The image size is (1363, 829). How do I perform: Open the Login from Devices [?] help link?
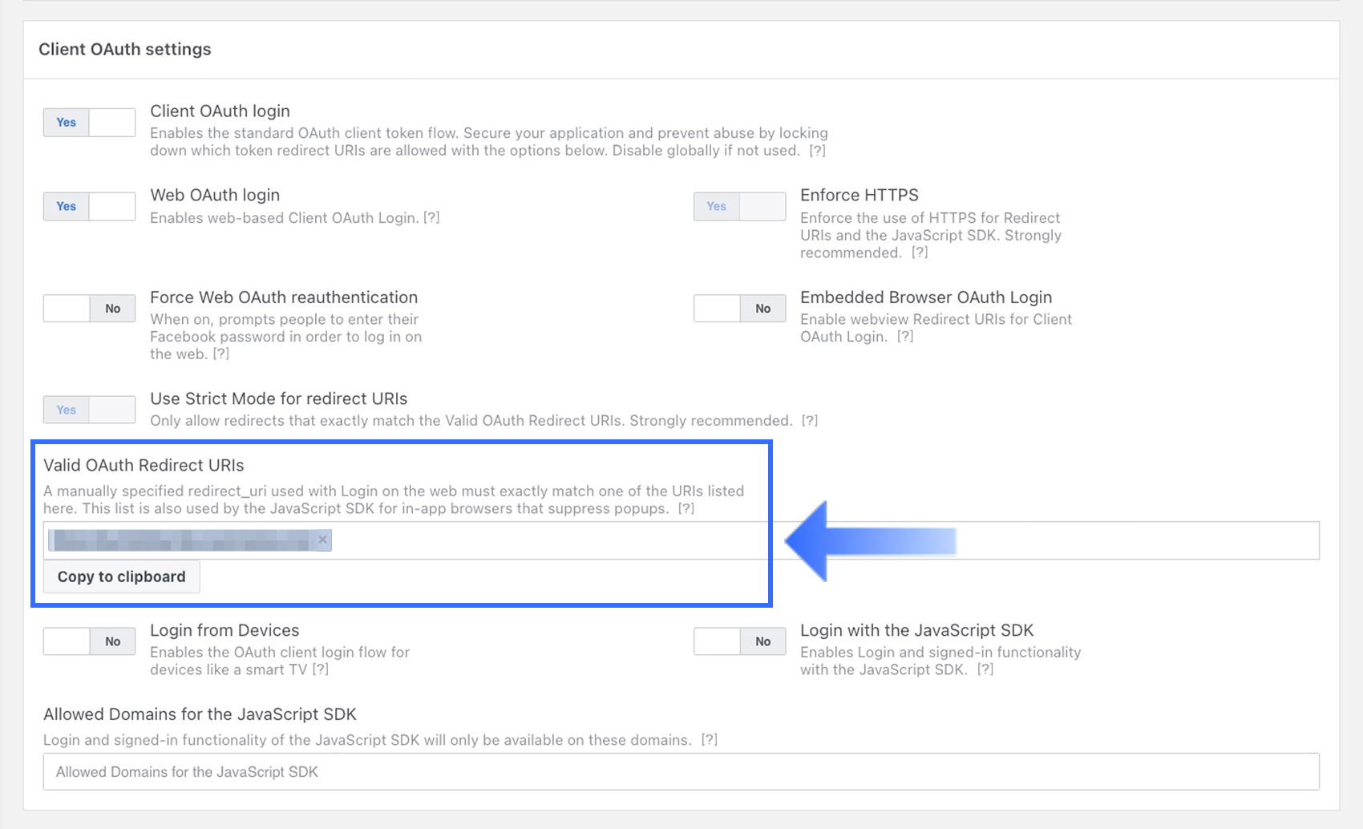[x=321, y=669]
